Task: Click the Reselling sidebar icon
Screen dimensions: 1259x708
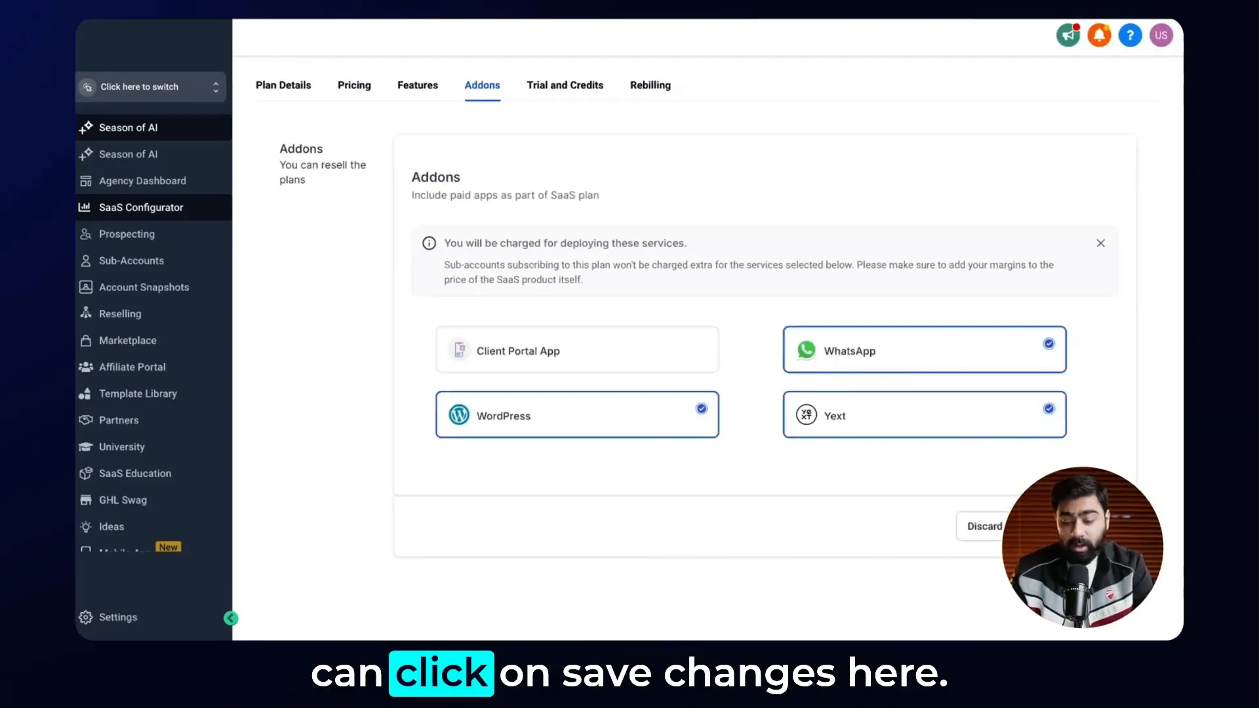Action: tap(85, 313)
